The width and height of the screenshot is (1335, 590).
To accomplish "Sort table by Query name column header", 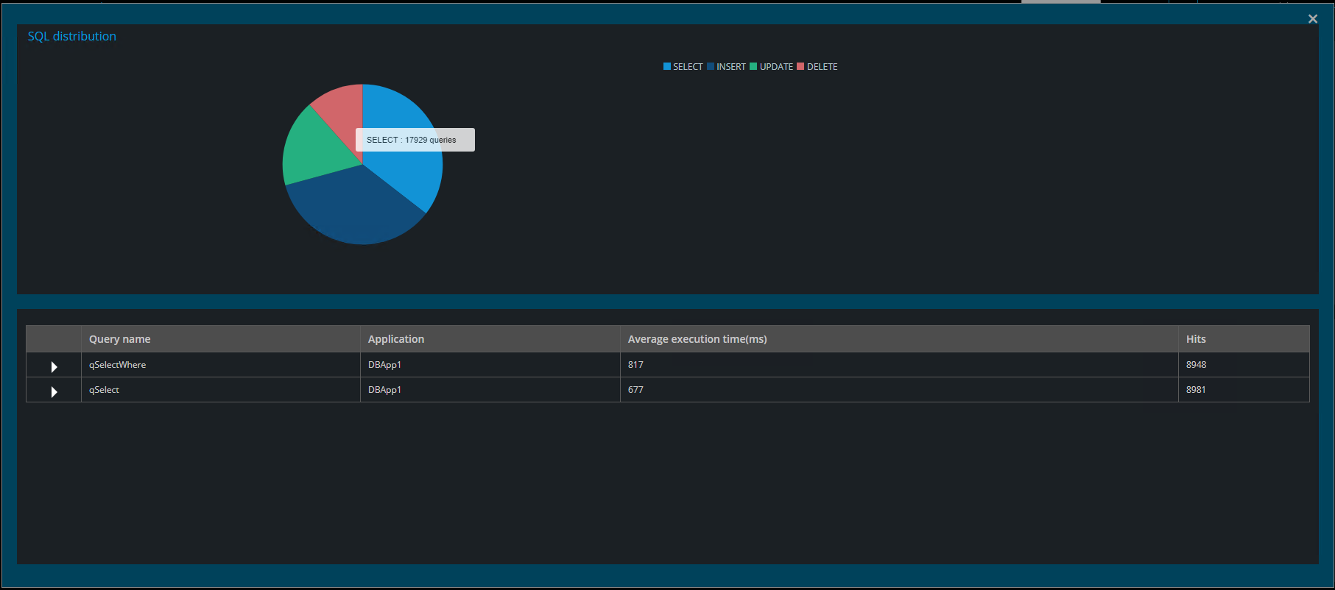I will [x=119, y=339].
